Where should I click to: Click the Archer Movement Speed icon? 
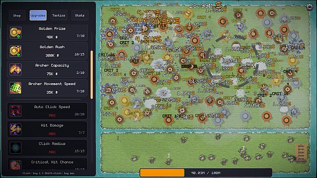click(x=16, y=88)
